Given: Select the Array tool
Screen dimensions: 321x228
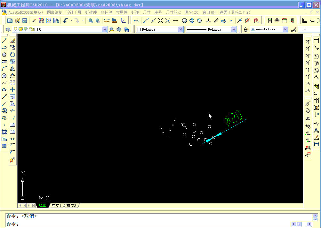Looking at the screenshot, I should pos(12,83).
